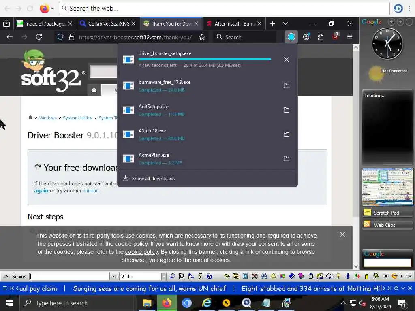Open the Google sidebar menu dropdown button
Image resolution: width=415 pixels, height=311 pixels.
click(x=400, y=22)
